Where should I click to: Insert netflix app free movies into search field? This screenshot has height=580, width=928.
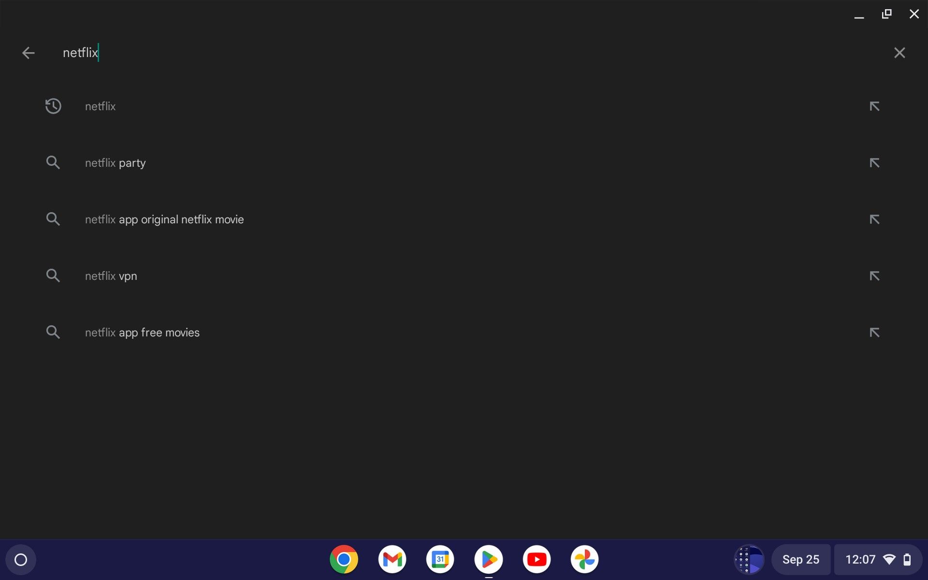point(875,332)
